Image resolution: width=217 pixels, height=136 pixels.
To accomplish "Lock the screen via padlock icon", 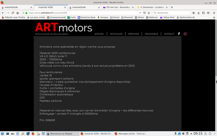I will click(206, 134).
